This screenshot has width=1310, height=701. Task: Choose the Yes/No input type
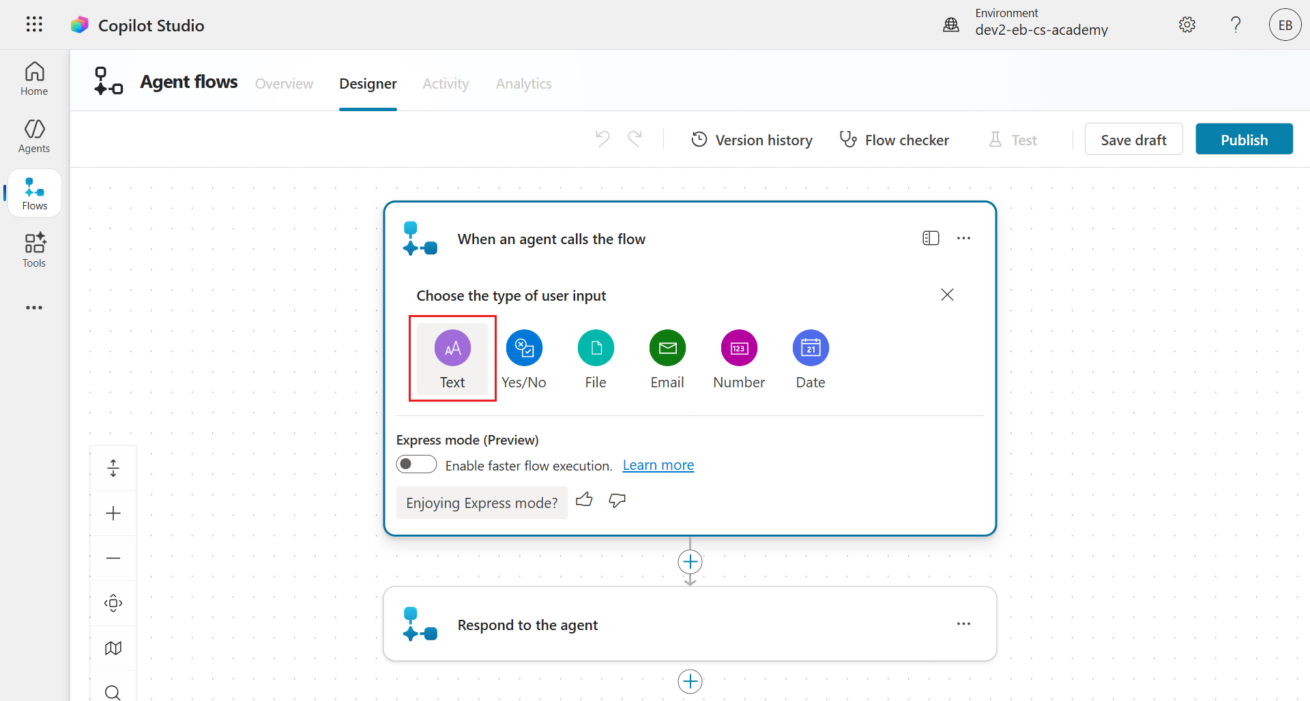point(524,348)
